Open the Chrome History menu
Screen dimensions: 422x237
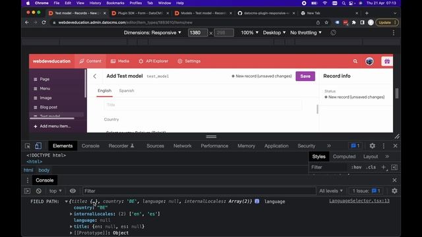click(x=95, y=3)
